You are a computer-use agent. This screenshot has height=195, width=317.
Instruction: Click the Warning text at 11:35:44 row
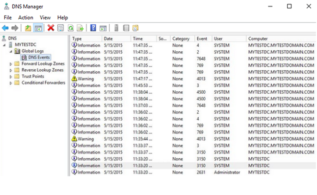click(86, 139)
